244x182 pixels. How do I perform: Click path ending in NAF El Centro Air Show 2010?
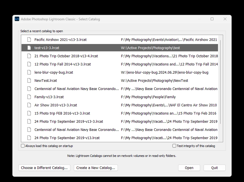169,105
